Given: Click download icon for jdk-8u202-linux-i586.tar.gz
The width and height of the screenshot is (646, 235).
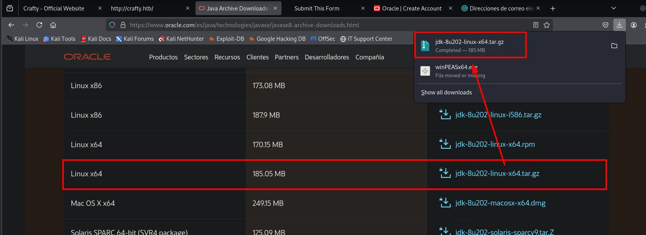Looking at the screenshot, I should click(445, 115).
